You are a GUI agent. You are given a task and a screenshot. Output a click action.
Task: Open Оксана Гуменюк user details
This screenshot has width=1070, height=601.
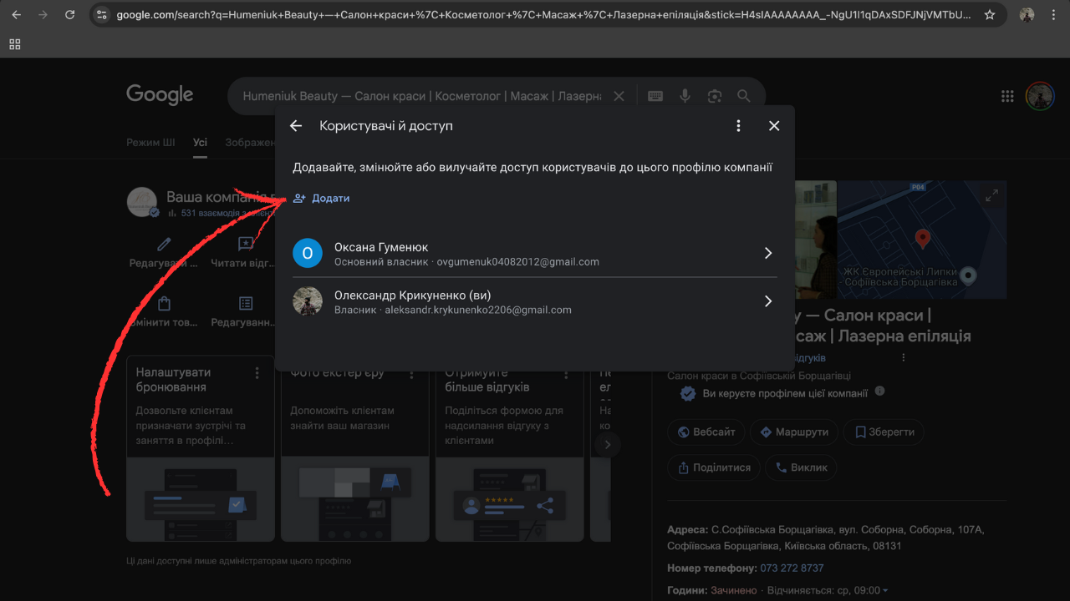[x=534, y=254]
